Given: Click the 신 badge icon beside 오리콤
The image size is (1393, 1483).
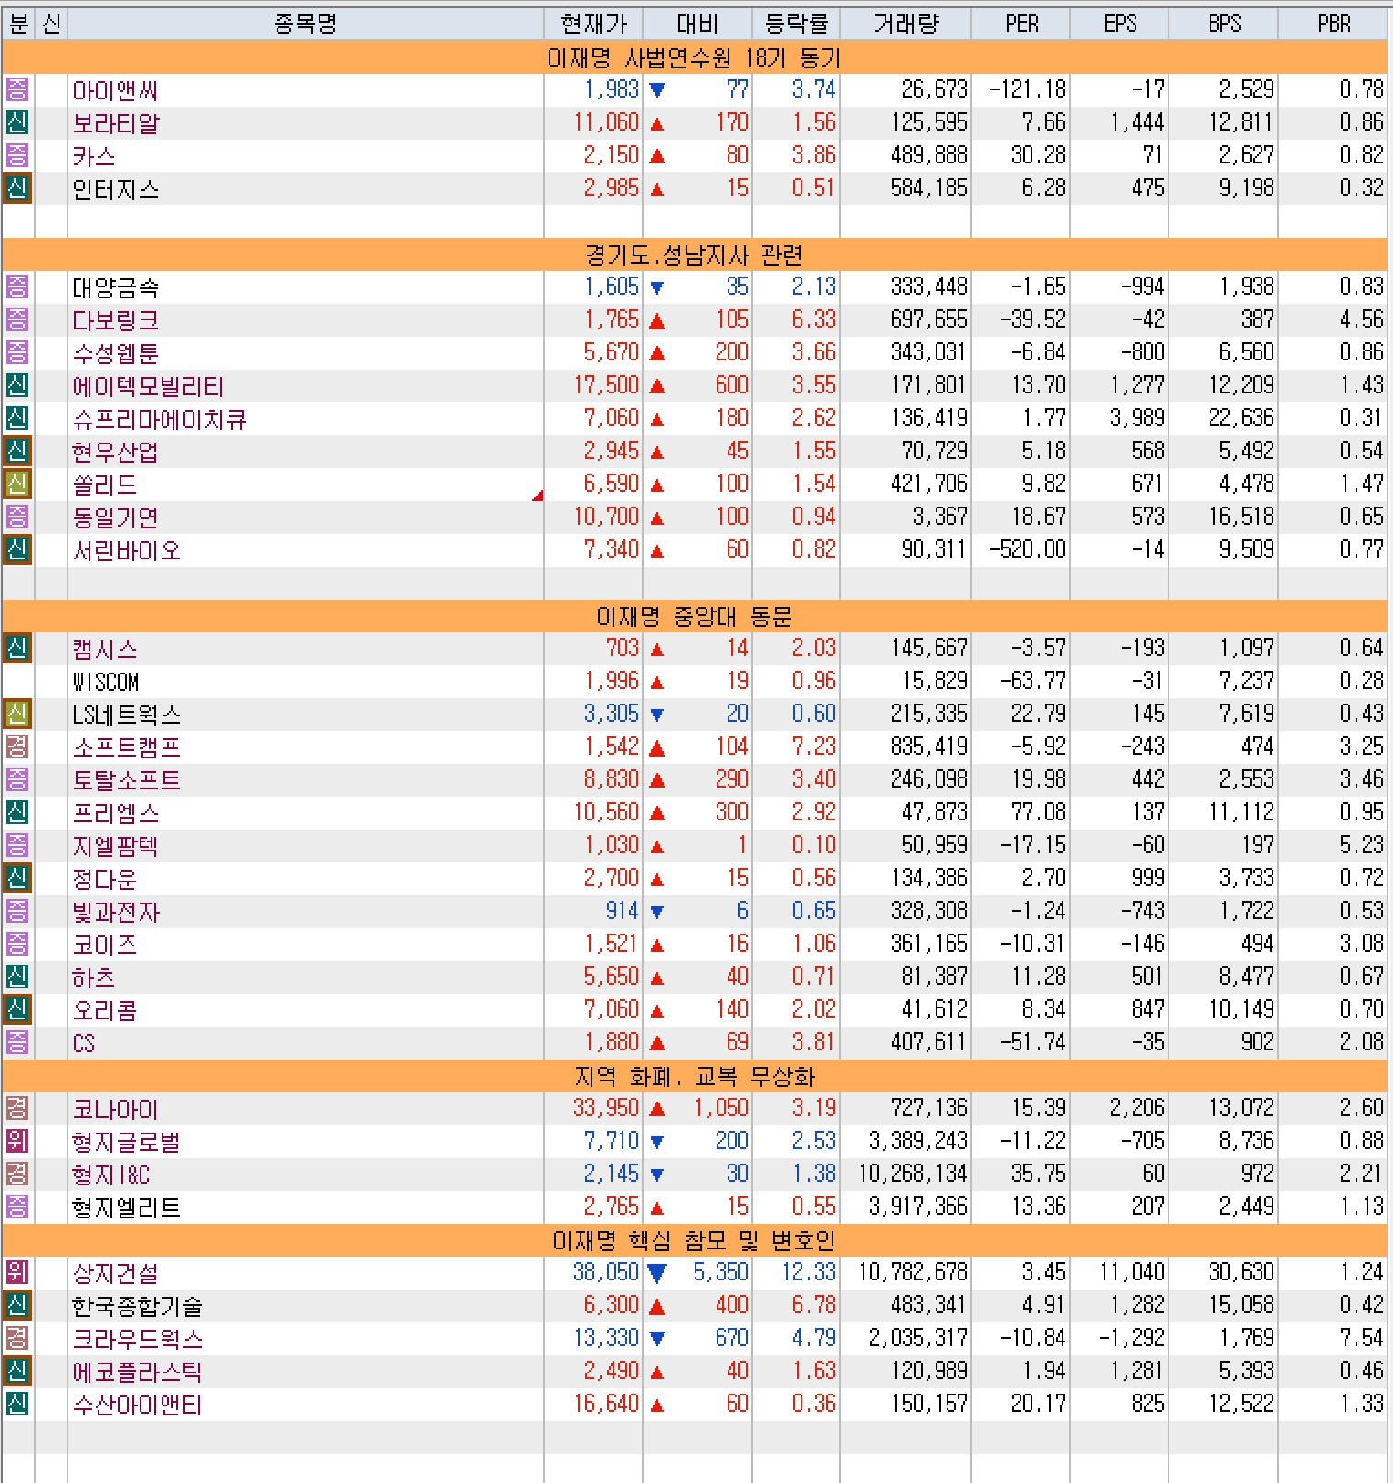Looking at the screenshot, I should (17, 1010).
